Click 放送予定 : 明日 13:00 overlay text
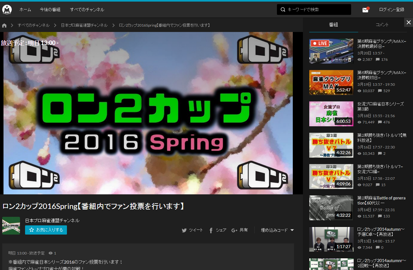The width and height of the screenshot is (413, 270). click(29, 43)
